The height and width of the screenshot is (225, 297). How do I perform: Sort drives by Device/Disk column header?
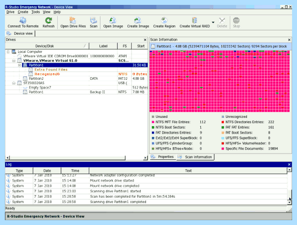pos(47,46)
